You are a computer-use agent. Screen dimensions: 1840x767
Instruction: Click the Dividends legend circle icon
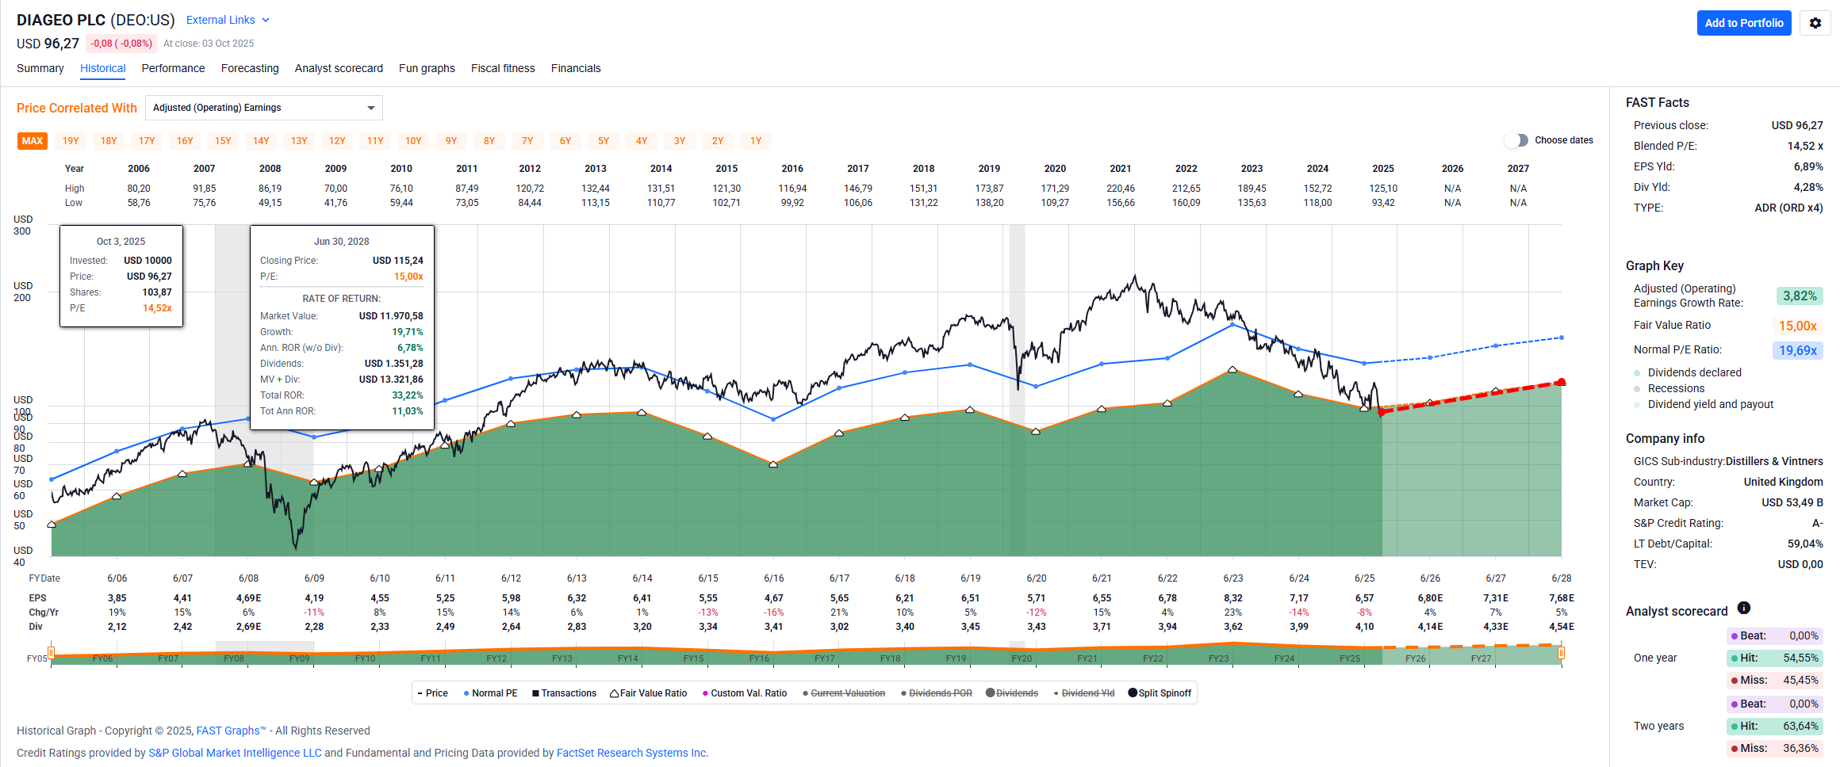[990, 693]
